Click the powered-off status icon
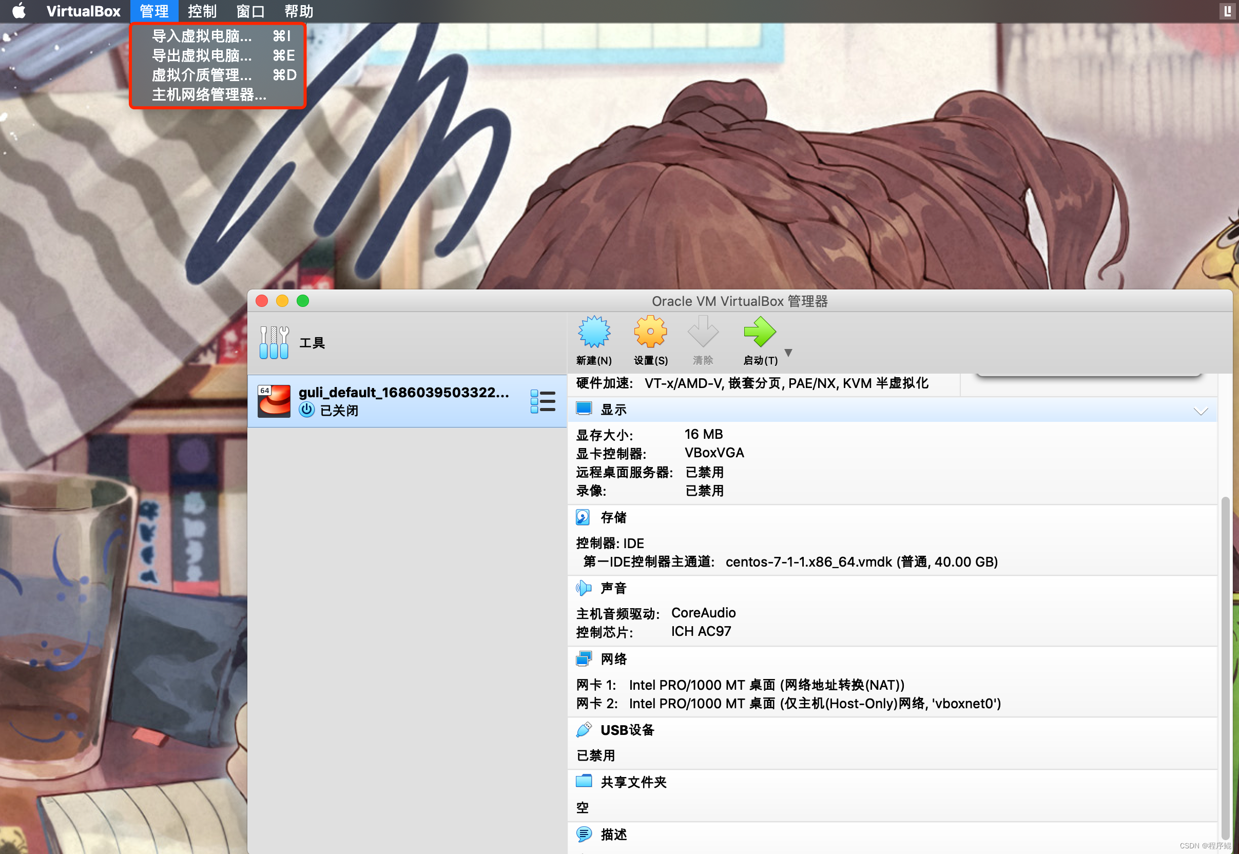Viewport: 1239px width, 854px height. pyautogui.click(x=306, y=410)
